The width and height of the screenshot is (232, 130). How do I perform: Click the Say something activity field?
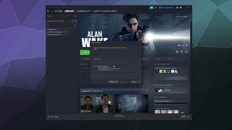click(x=86, y=68)
